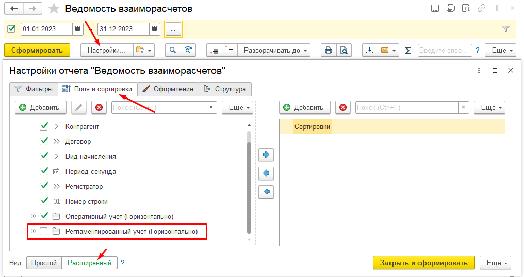Remove sorting with single left arrow

(x=266, y=173)
